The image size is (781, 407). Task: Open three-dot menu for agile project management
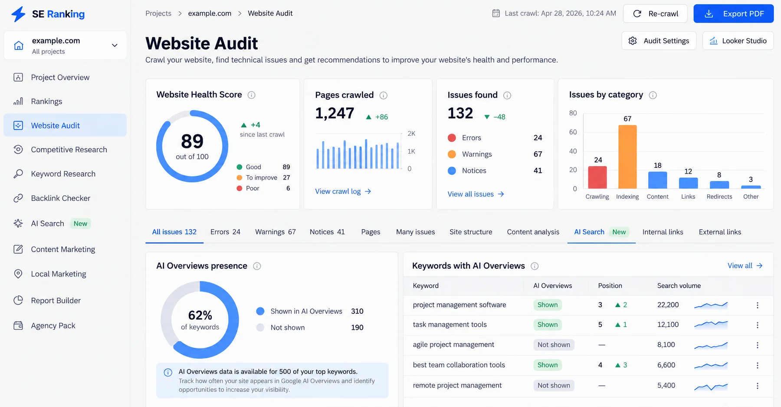pyautogui.click(x=758, y=345)
